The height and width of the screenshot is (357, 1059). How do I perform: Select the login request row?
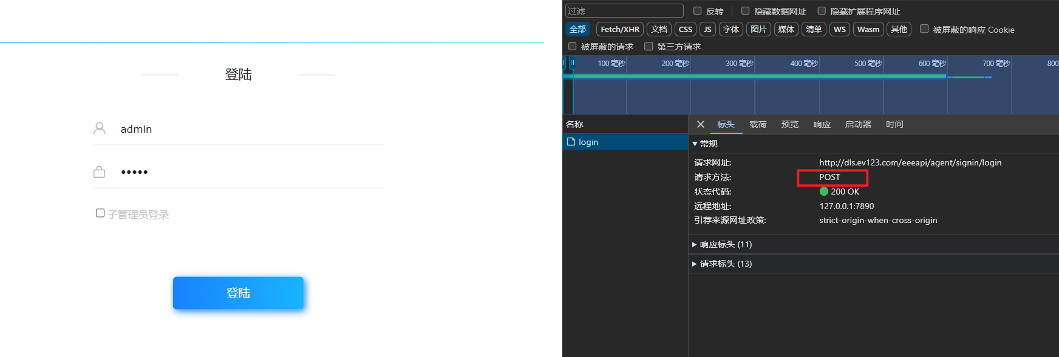click(625, 142)
